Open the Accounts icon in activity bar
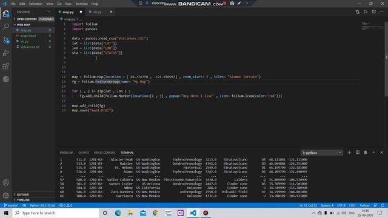The width and height of the screenshot is (388, 218). (6, 182)
